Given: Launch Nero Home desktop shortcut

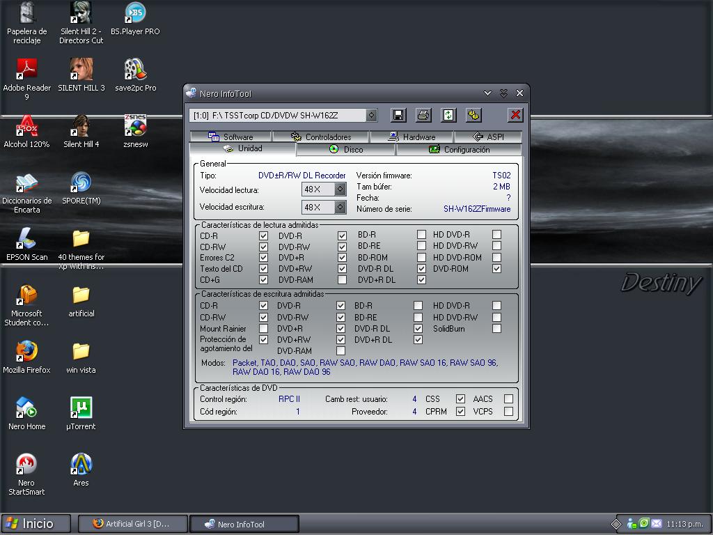Looking at the screenshot, I should pyautogui.click(x=27, y=414).
